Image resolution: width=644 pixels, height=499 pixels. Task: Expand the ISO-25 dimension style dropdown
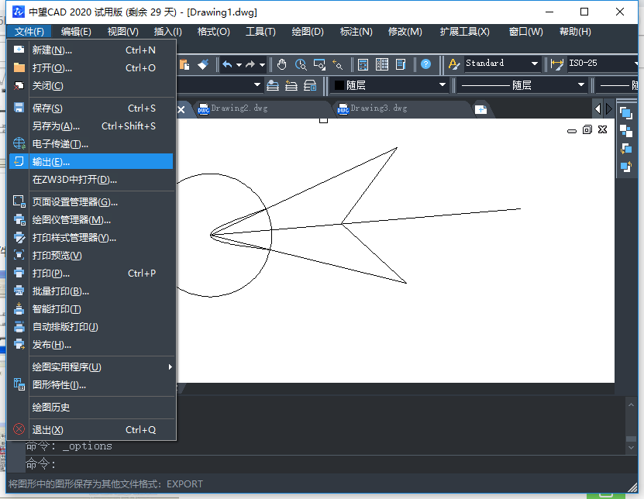[603, 64]
